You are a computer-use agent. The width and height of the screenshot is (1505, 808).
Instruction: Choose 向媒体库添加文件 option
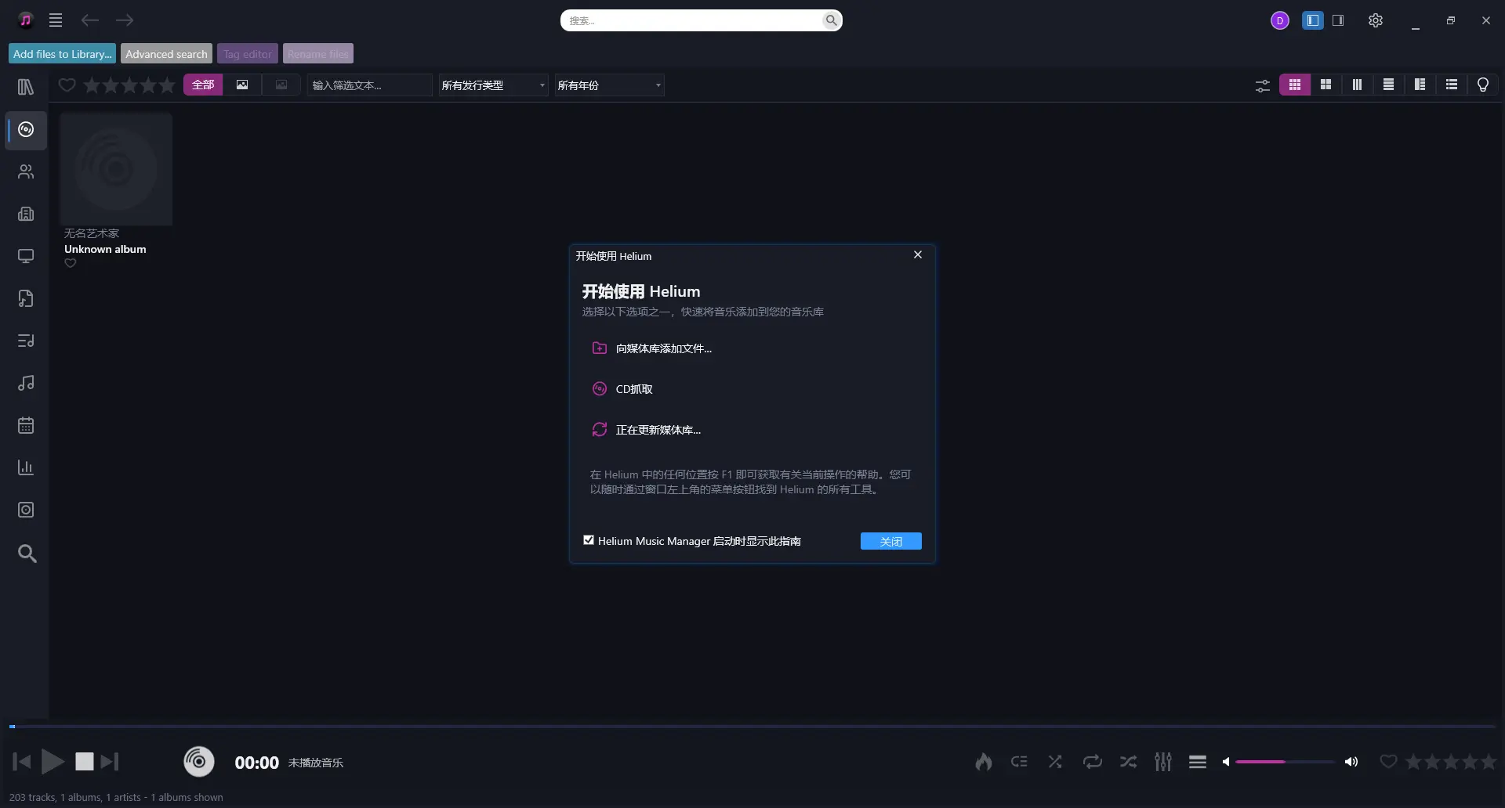point(652,348)
